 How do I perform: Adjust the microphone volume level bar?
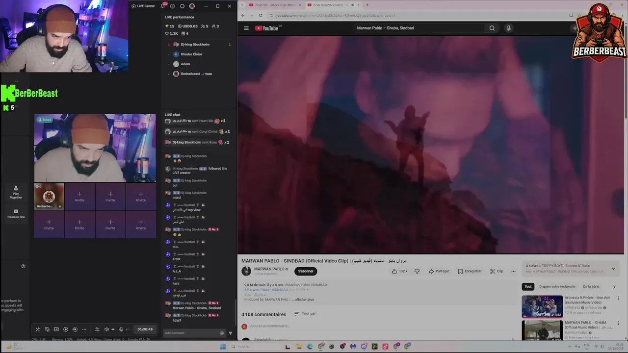128,329
